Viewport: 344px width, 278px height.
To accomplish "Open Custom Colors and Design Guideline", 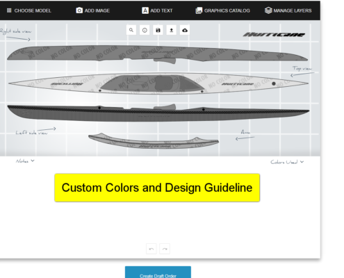I will pyautogui.click(x=157, y=188).
